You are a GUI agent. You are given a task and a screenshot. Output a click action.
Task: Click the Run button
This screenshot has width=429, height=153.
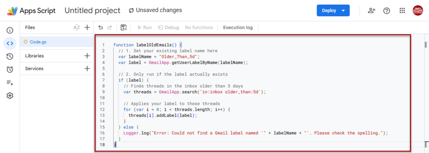click(144, 27)
